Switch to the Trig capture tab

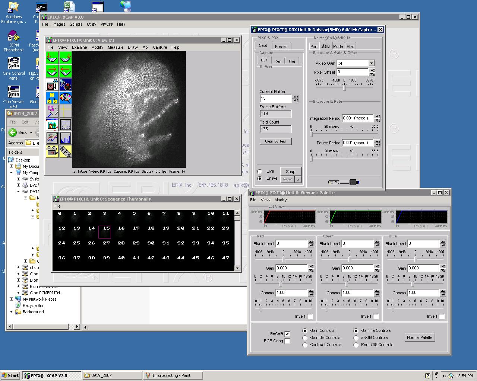click(x=291, y=61)
